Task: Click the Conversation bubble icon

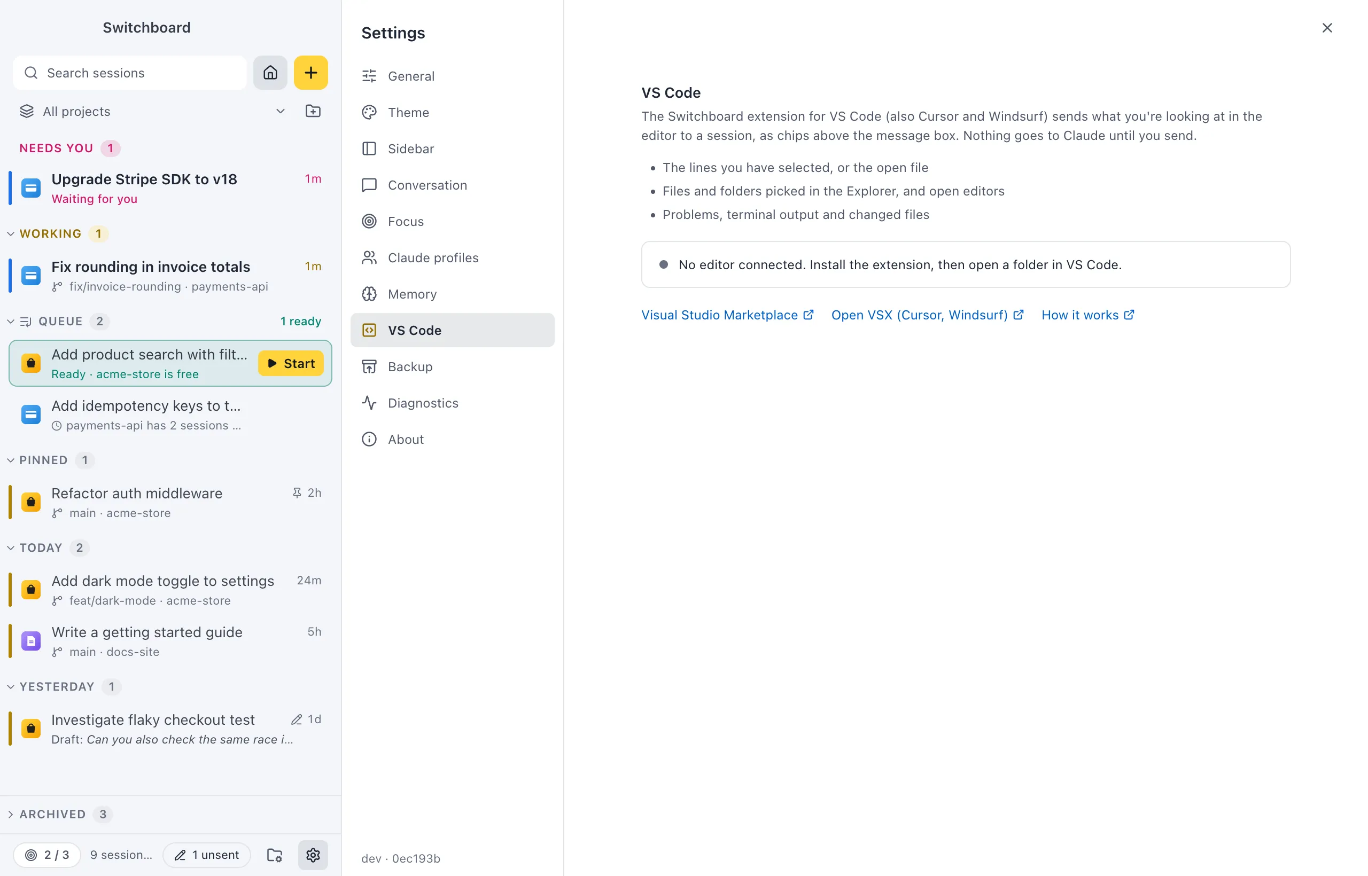Action: point(369,185)
